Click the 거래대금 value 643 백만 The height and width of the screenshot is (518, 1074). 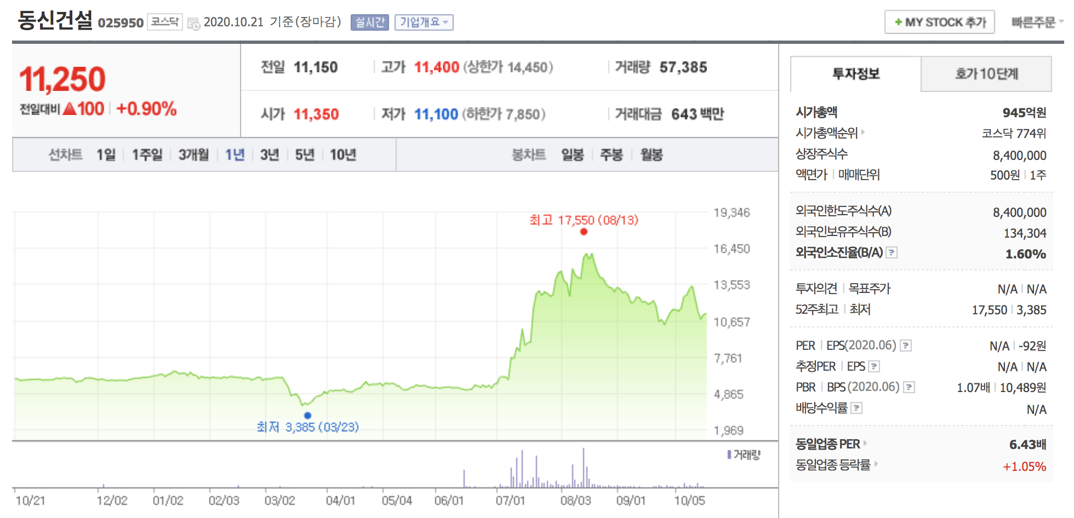(698, 114)
